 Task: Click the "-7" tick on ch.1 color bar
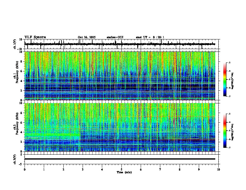[x=229, y=96]
